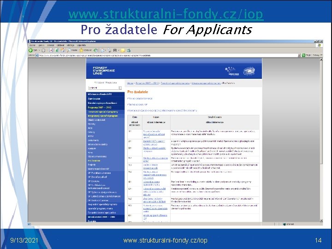Viewport: 332px width, 249px height.
Task: Open the dropdown arrow beside Back button
Action: 39,50
